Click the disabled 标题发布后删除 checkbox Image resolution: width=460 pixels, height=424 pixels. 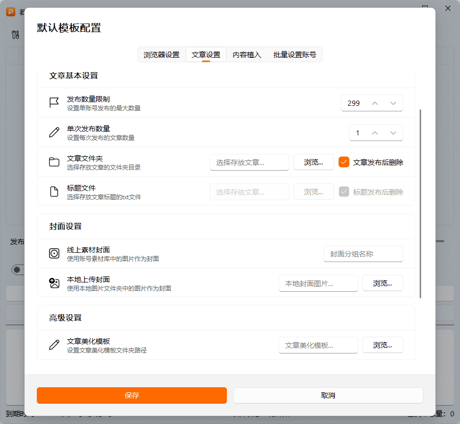[344, 192]
